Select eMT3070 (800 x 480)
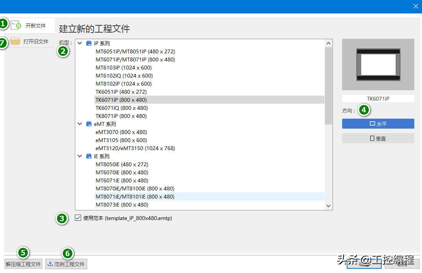Image resolution: width=422 pixels, height=273 pixels. pos(121,132)
